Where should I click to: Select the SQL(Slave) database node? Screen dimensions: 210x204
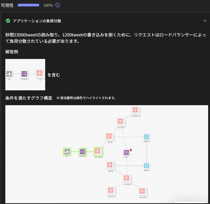(146, 166)
